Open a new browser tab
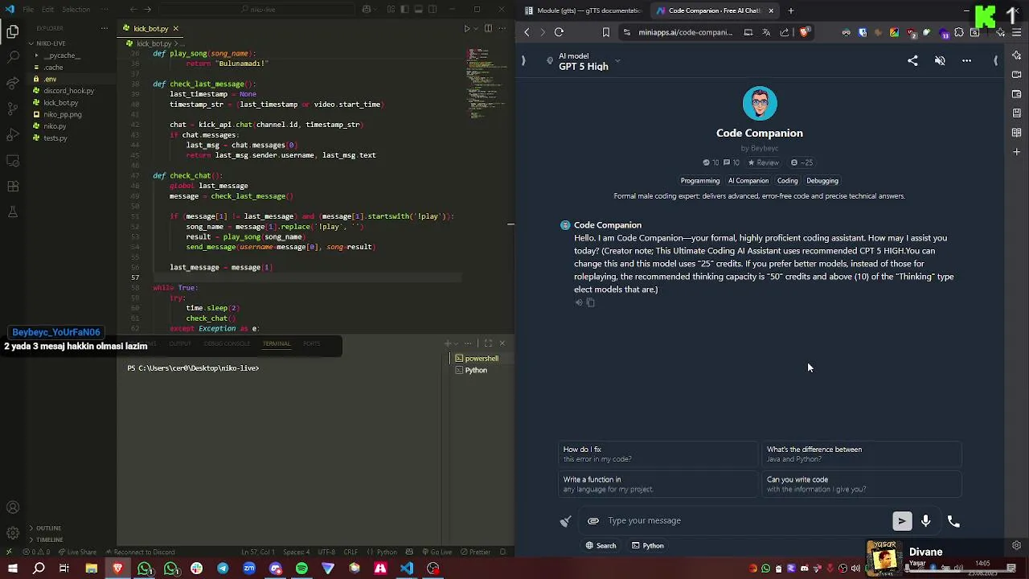 click(x=791, y=10)
